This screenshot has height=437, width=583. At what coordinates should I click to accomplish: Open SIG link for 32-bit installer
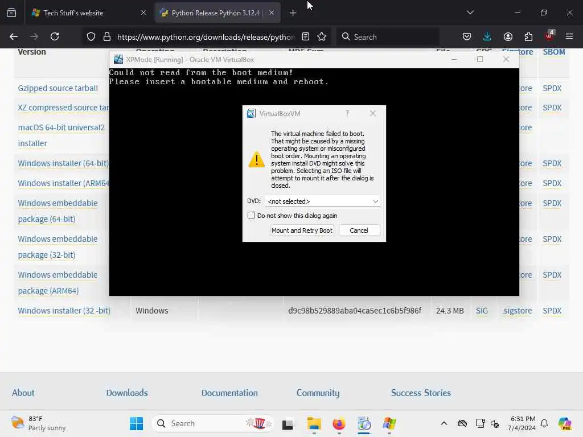click(482, 311)
